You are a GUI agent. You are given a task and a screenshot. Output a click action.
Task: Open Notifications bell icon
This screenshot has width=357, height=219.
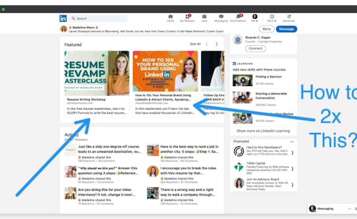(x=238, y=18)
